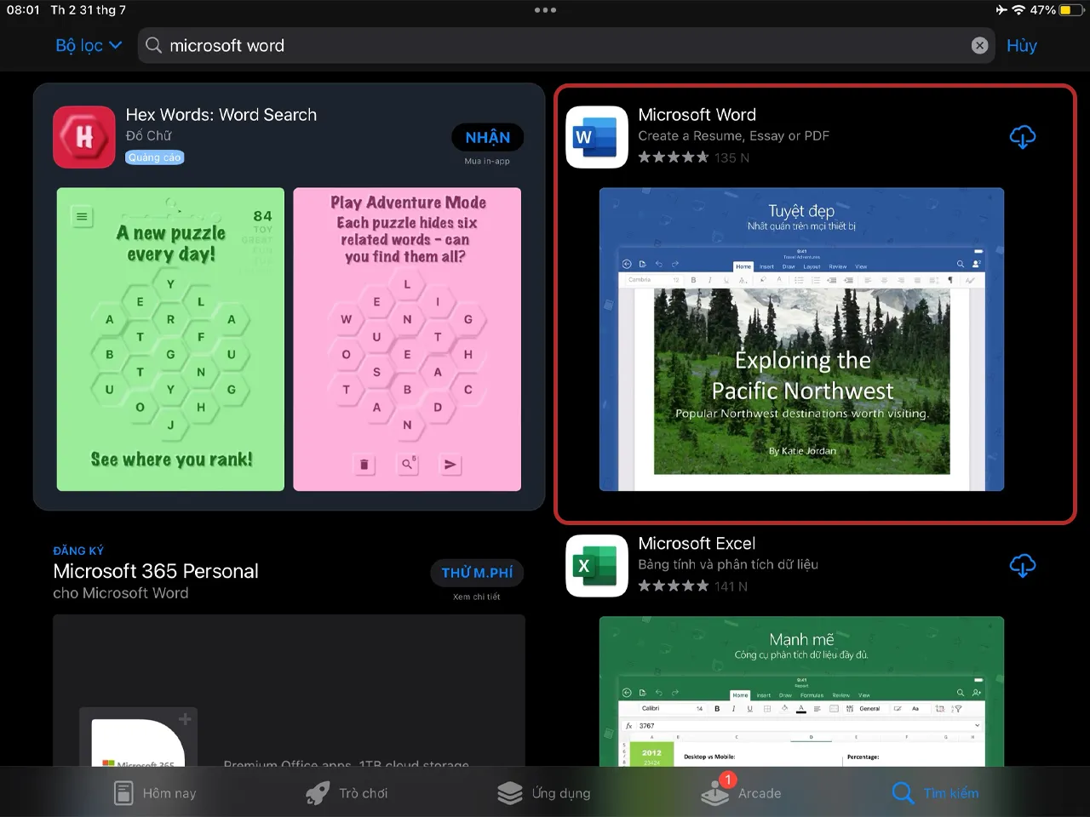Tap the Exploring the Pacific Northwest screenshot
The width and height of the screenshot is (1090, 817).
pos(801,340)
